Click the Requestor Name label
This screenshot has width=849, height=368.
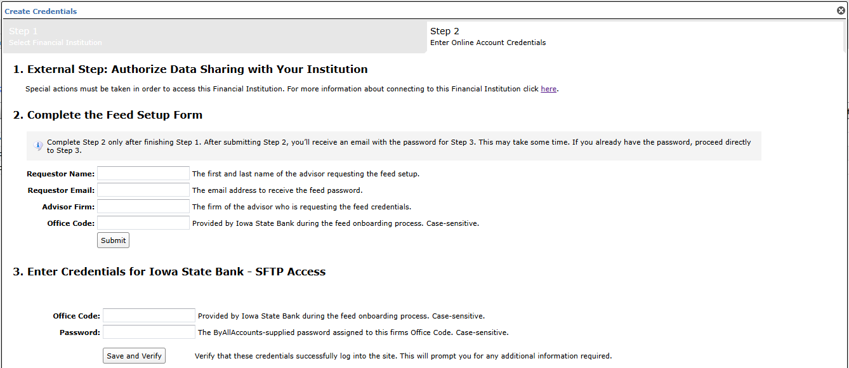[61, 174]
